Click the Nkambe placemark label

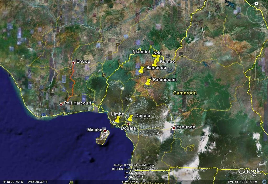(x=141, y=52)
